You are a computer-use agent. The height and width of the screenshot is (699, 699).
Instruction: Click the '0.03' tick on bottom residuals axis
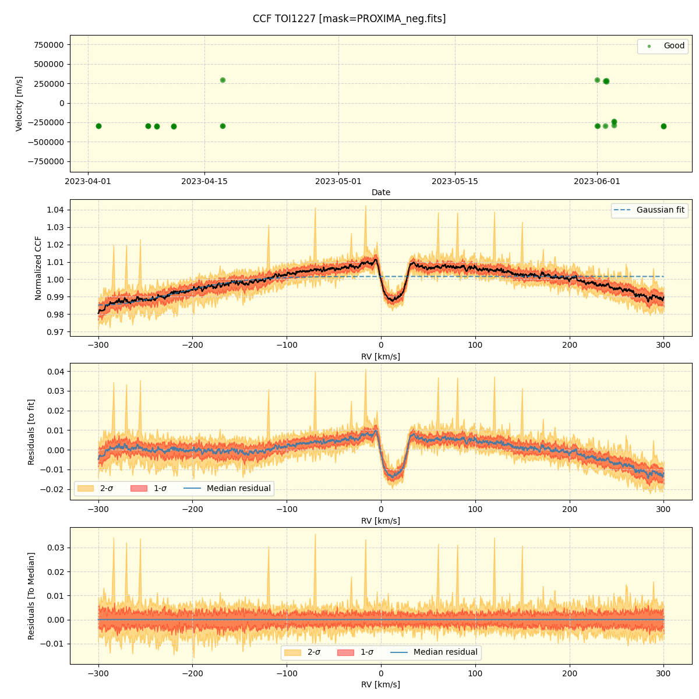(x=55, y=548)
